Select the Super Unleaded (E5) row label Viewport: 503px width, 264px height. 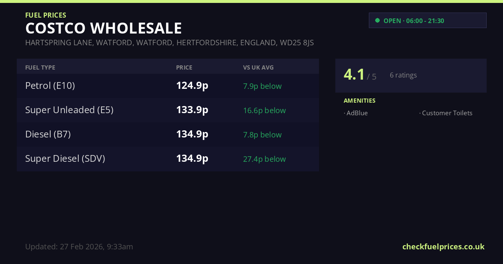click(69, 110)
